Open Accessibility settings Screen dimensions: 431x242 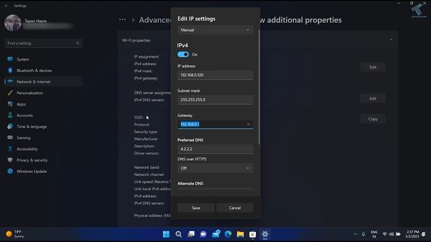click(x=44, y=149)
